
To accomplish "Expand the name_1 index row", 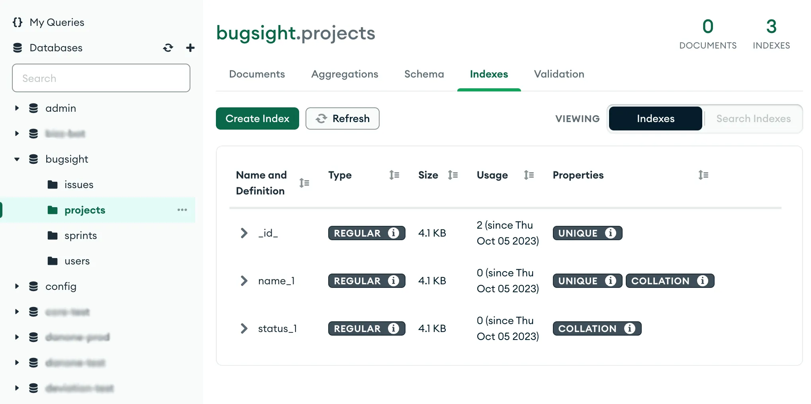I will [244, 281].
